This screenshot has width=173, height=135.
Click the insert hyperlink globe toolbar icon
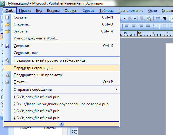[x=142, y=19]
